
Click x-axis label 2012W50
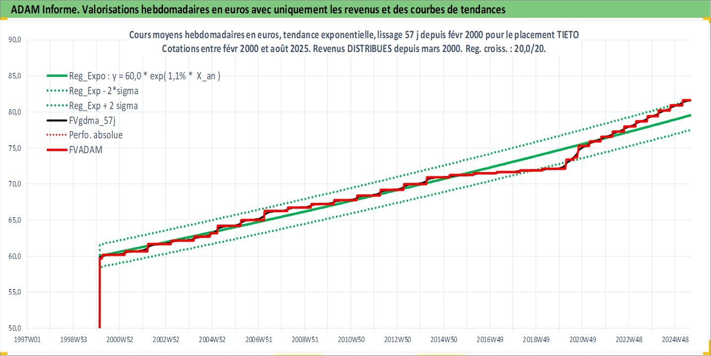coord(397,340)
